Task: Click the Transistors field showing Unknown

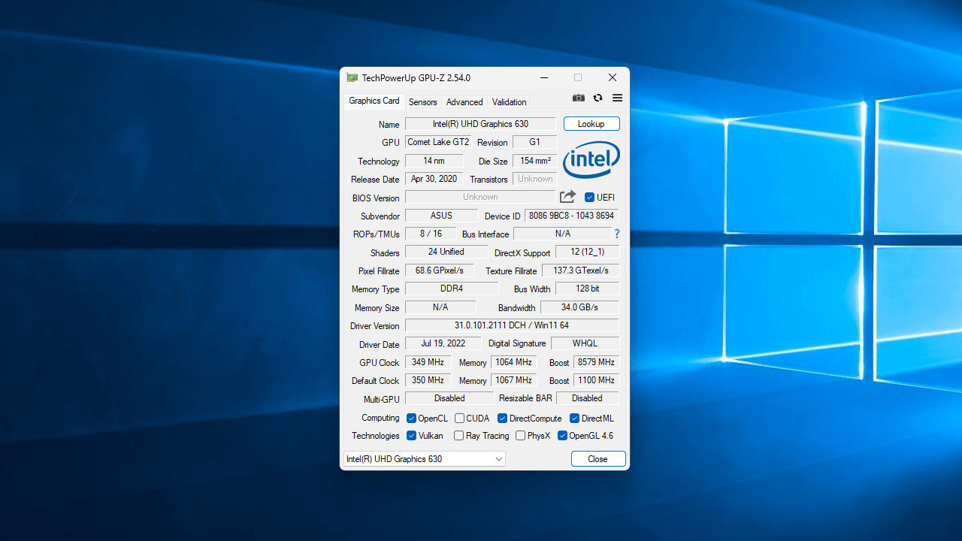Action: pyautogui.click(x=534, y=179)
